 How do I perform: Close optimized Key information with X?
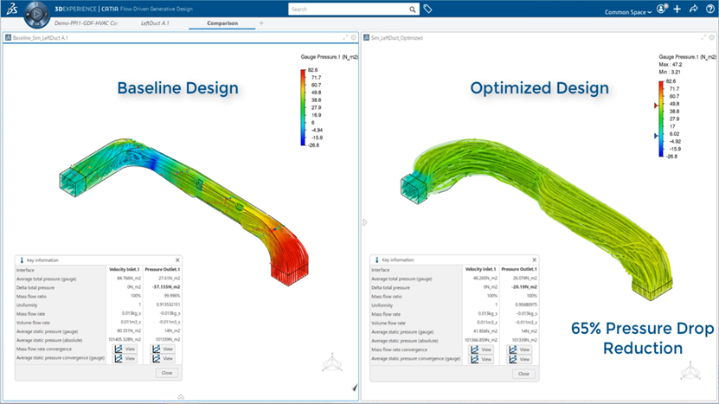click(x=534, y=260)
